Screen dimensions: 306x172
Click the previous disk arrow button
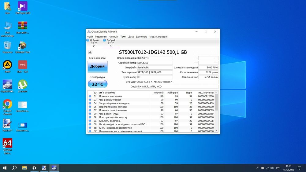(90, 52)
